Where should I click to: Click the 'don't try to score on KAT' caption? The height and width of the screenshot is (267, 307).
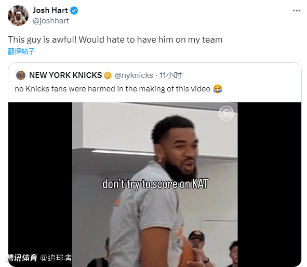pos(155,184)
